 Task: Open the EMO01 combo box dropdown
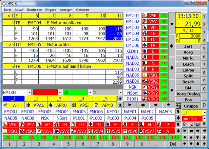[x=29, y=93]
